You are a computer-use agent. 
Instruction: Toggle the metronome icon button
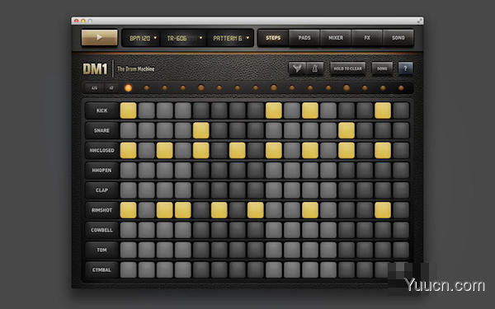315,68
